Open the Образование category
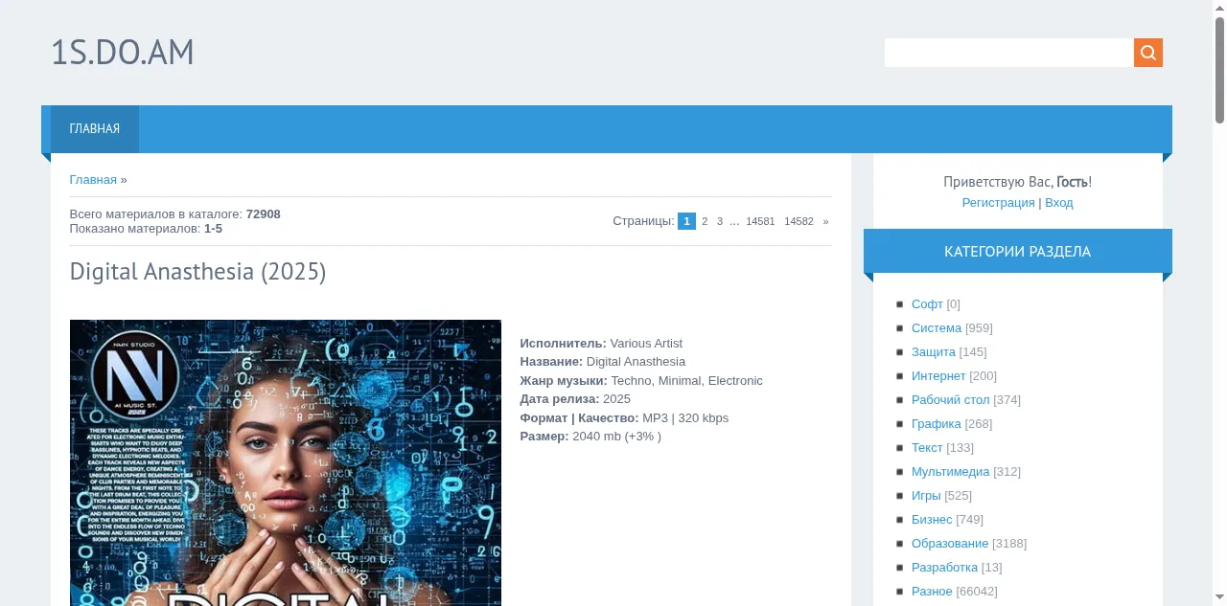 click(x=950, y=543)
